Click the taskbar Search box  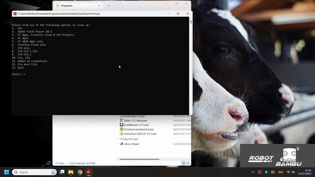click(x=34, y=172)
